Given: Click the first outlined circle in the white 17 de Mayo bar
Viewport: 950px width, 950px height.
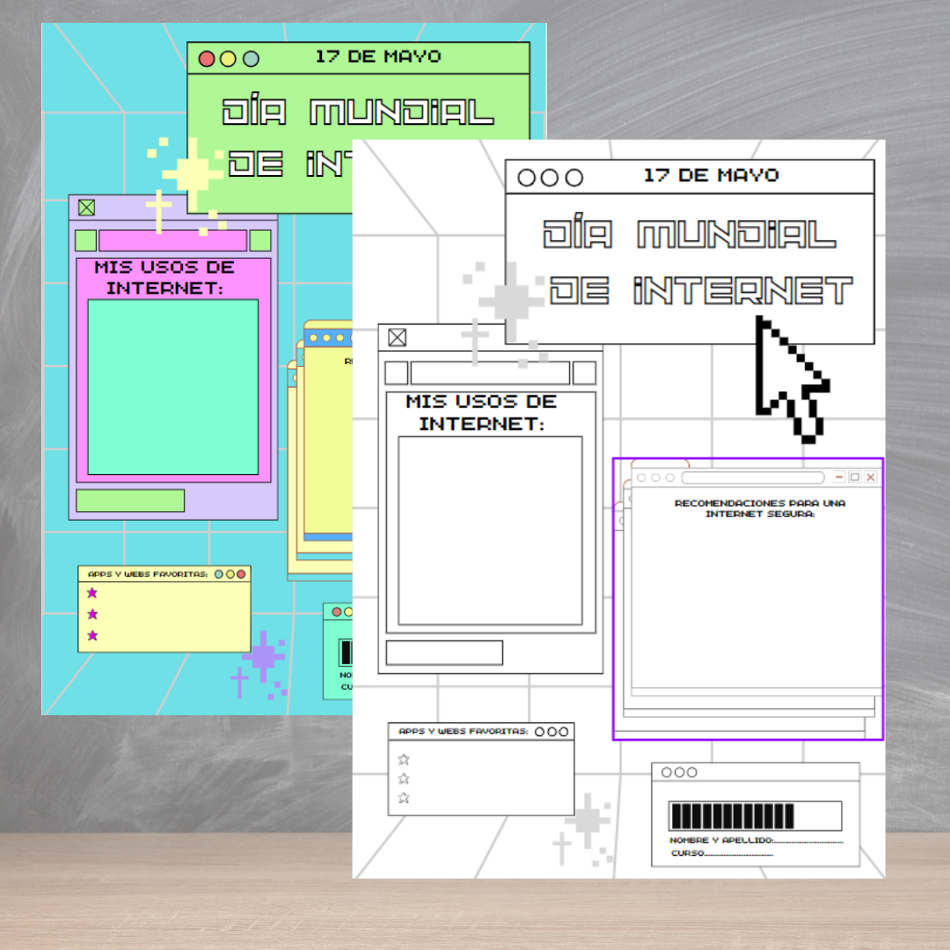Looking at the screenshot, I should point(527,178).
